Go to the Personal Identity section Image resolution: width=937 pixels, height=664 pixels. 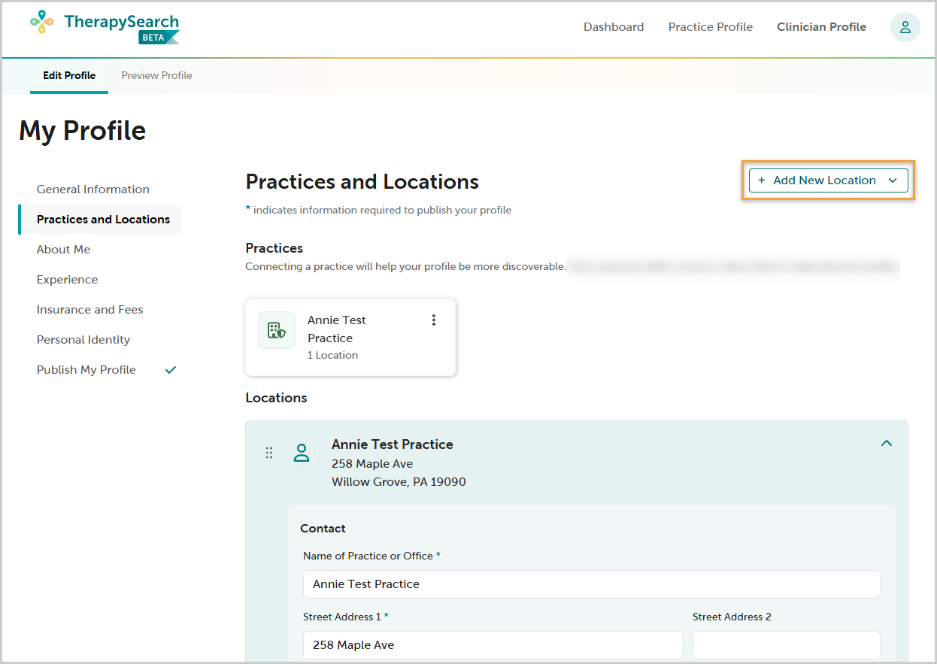pos(83,340)
